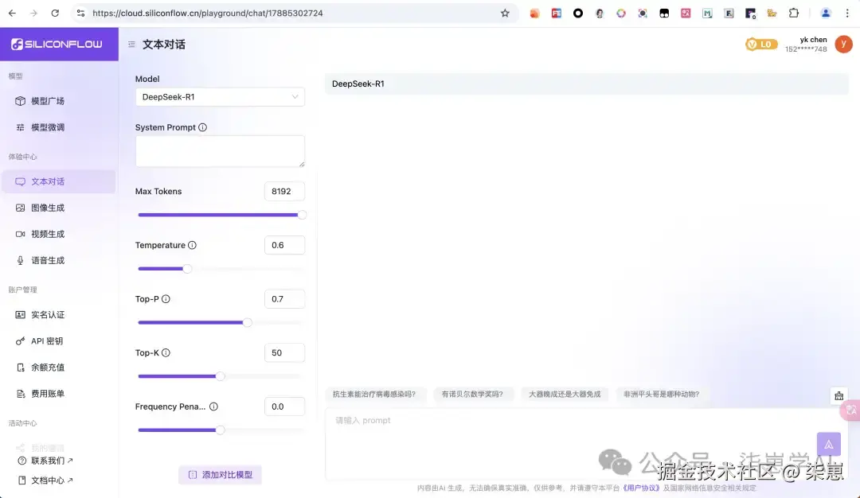The width and height of the screenshot is (860, 498).
Task: Click the Max Tokens value field
Action: point(284,191)
